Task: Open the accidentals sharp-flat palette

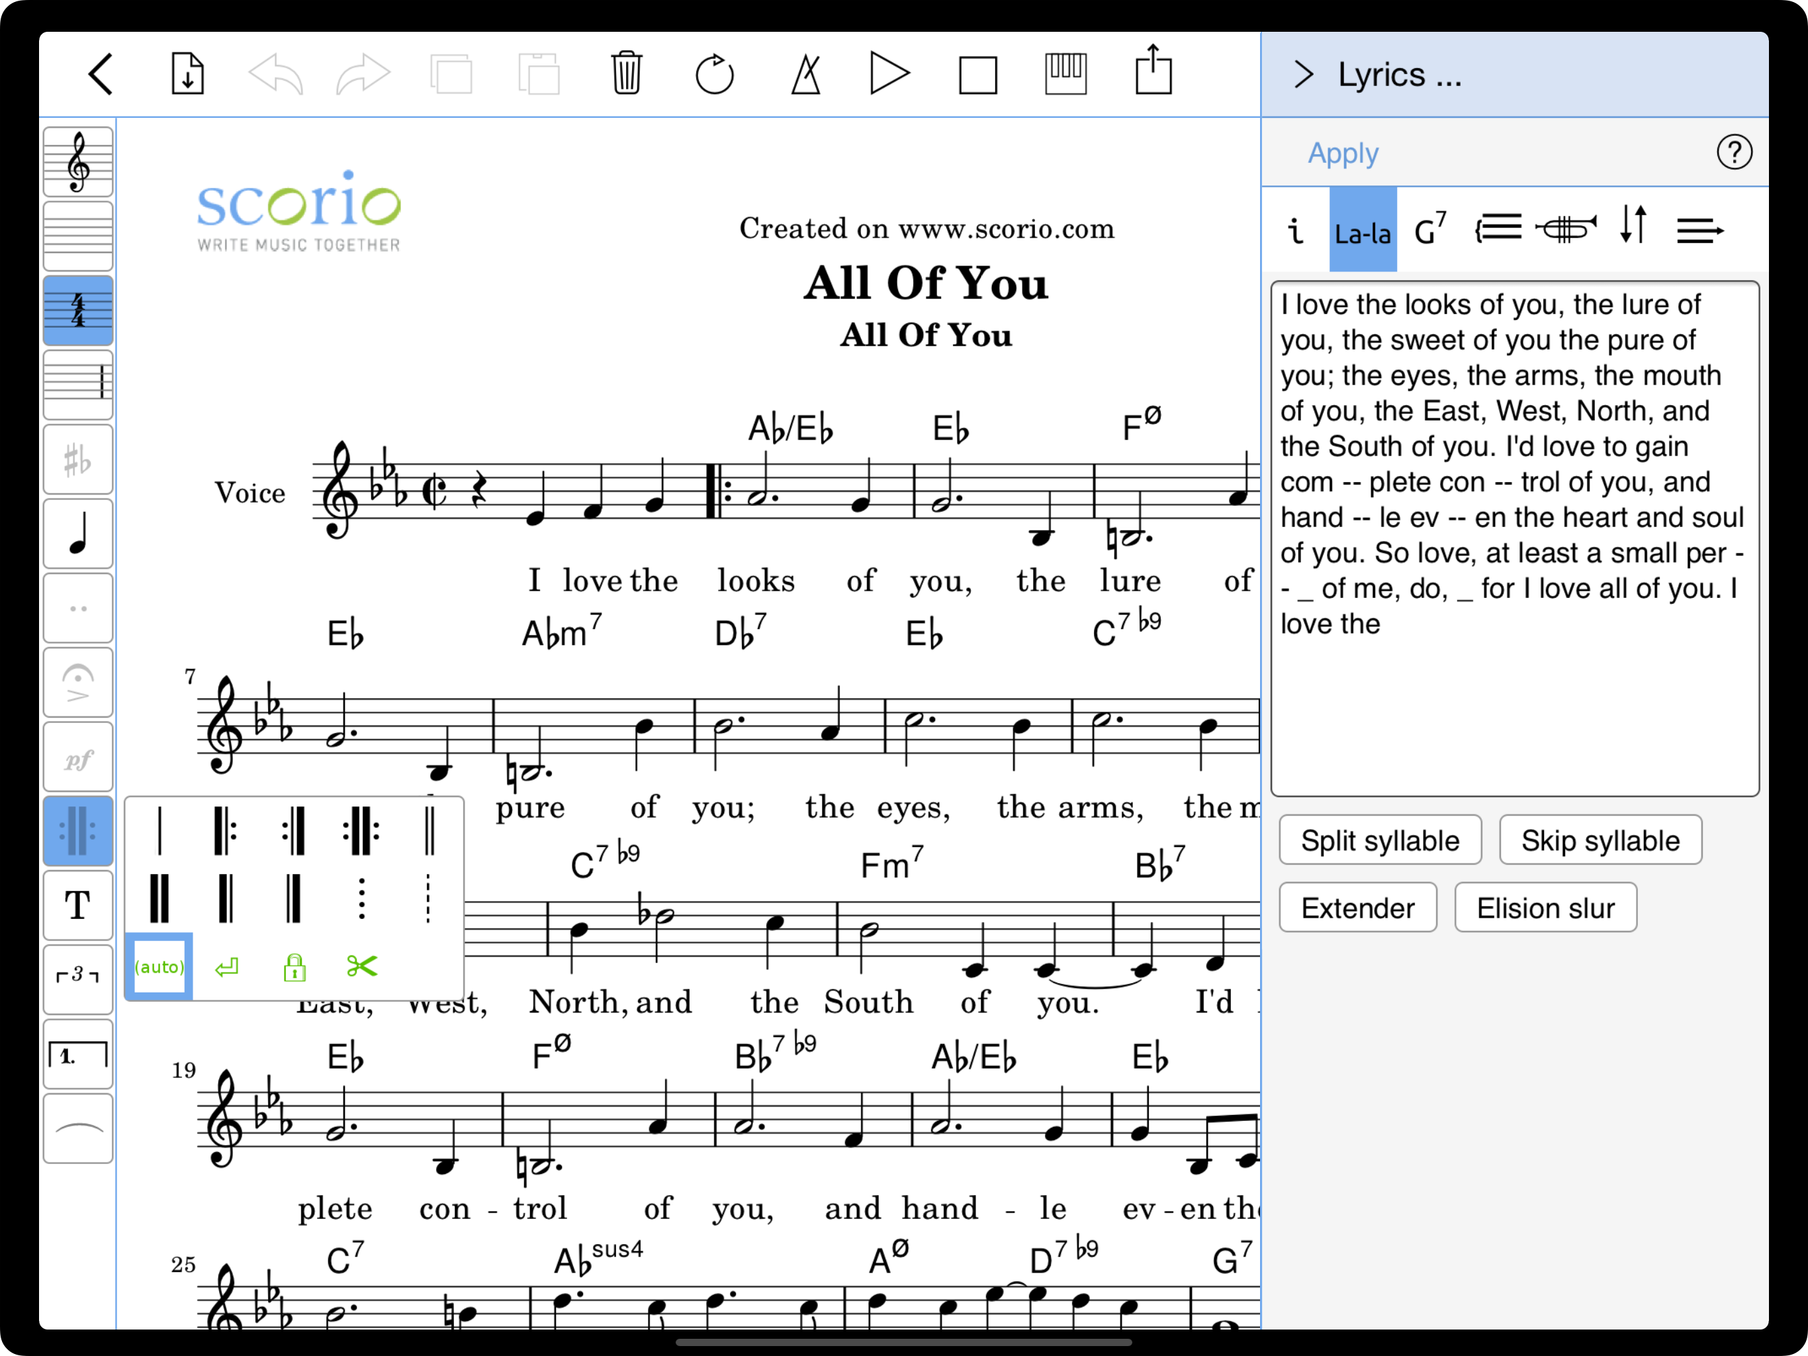Action: 77,460
